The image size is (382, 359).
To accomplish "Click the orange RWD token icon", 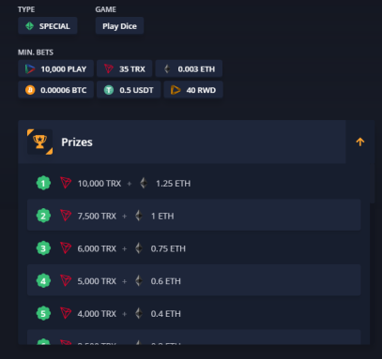I will click(176, 90).
